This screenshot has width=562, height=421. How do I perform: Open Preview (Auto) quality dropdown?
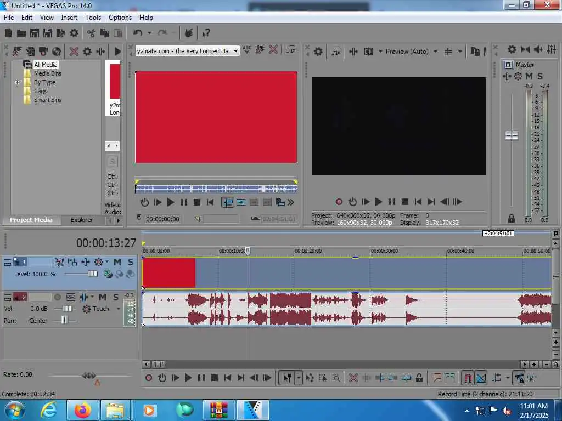pyautogui.click(x=435, y=52)
